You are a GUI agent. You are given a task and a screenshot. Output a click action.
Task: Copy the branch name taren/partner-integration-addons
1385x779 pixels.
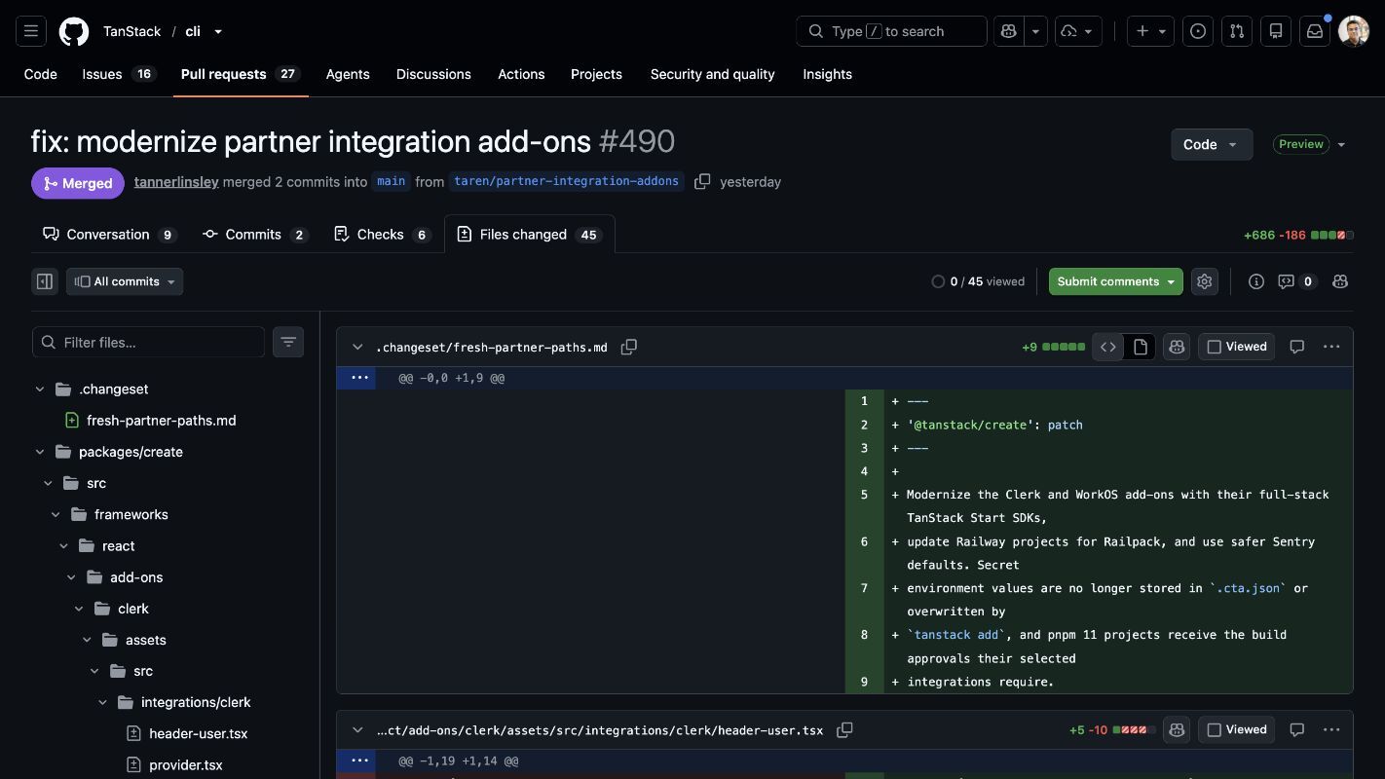click(x=702, y=182)
